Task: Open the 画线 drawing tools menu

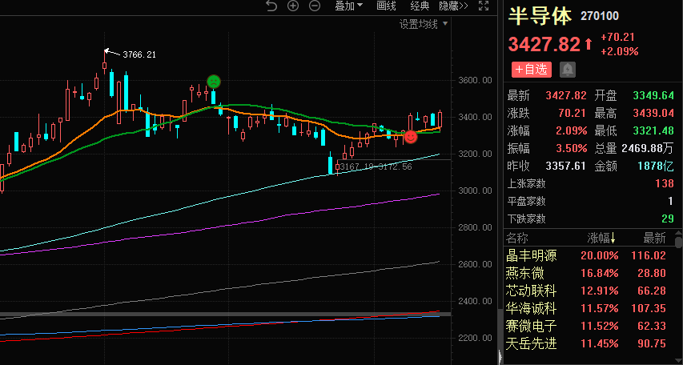Action: [387, 6]
